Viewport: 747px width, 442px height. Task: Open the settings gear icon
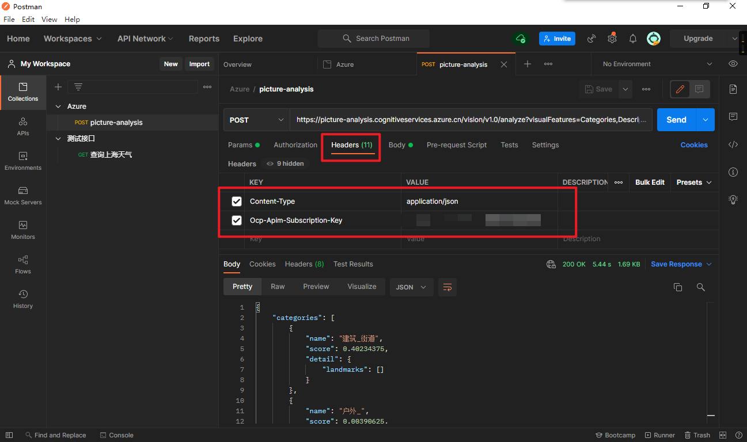point(612,39)
